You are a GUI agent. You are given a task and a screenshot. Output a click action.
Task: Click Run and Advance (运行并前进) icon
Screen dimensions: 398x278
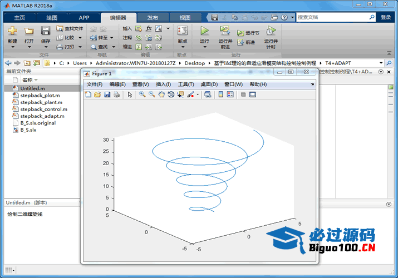[x=225, y=31]
